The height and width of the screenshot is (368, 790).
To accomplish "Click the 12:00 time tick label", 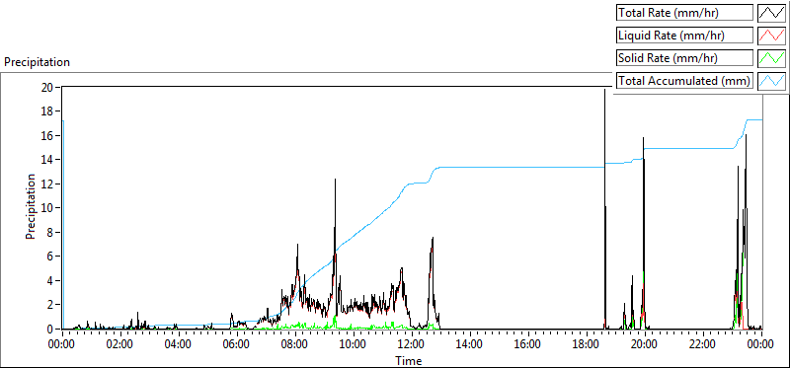I will click(x=412, y=345).
